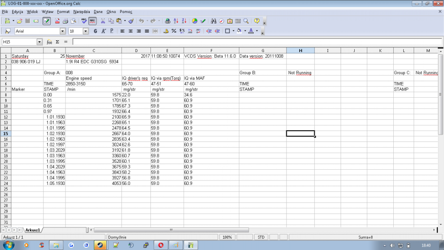Open Page Preview
The width and height of the screenshot is (444, 250).
pos(74,21)
